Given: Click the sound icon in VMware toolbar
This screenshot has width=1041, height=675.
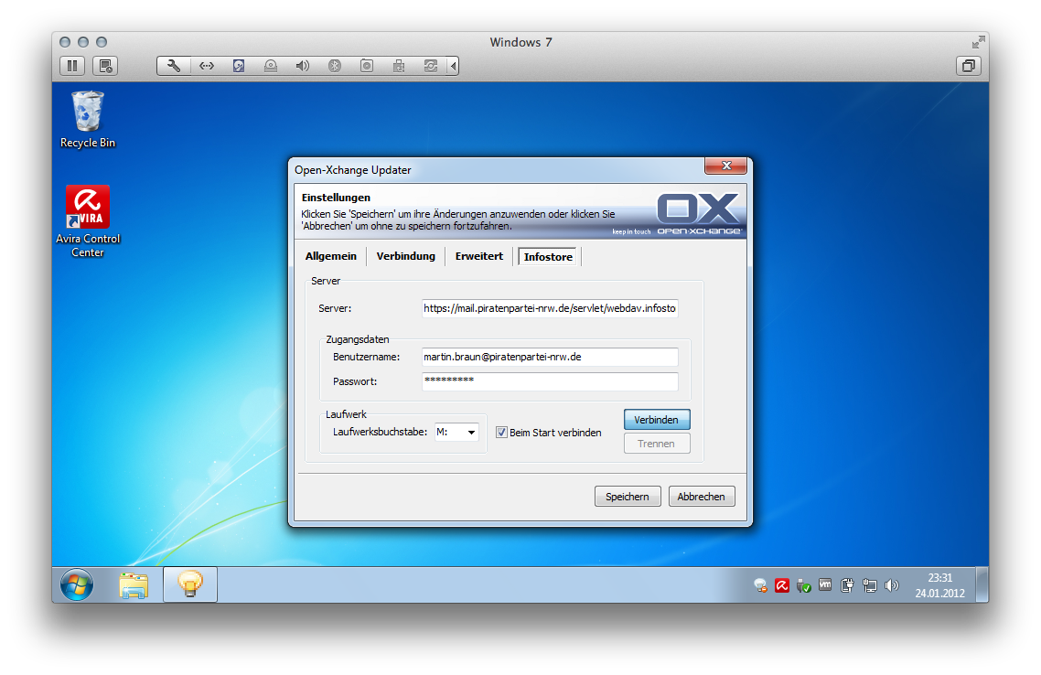Looking at the screenshot, I should pyautogui.click(x=302, y=66).
